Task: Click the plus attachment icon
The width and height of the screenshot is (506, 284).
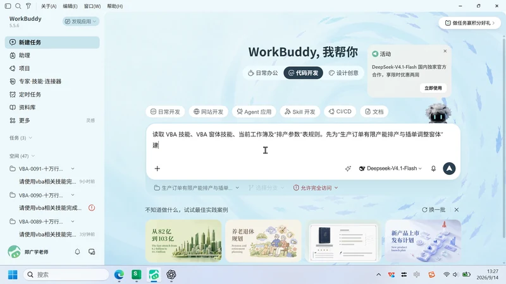Action: tap(157, 169)
